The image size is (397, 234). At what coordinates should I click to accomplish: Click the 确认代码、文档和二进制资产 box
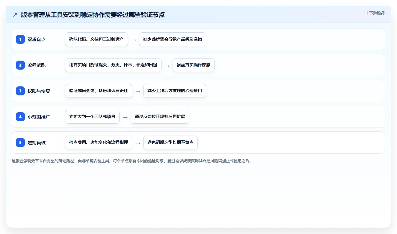tap(96, 39)
